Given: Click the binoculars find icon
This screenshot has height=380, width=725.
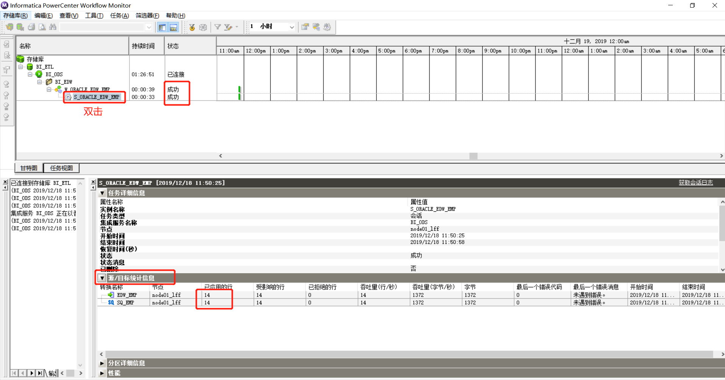Looking at the screenshot, I should coord(53,27).
